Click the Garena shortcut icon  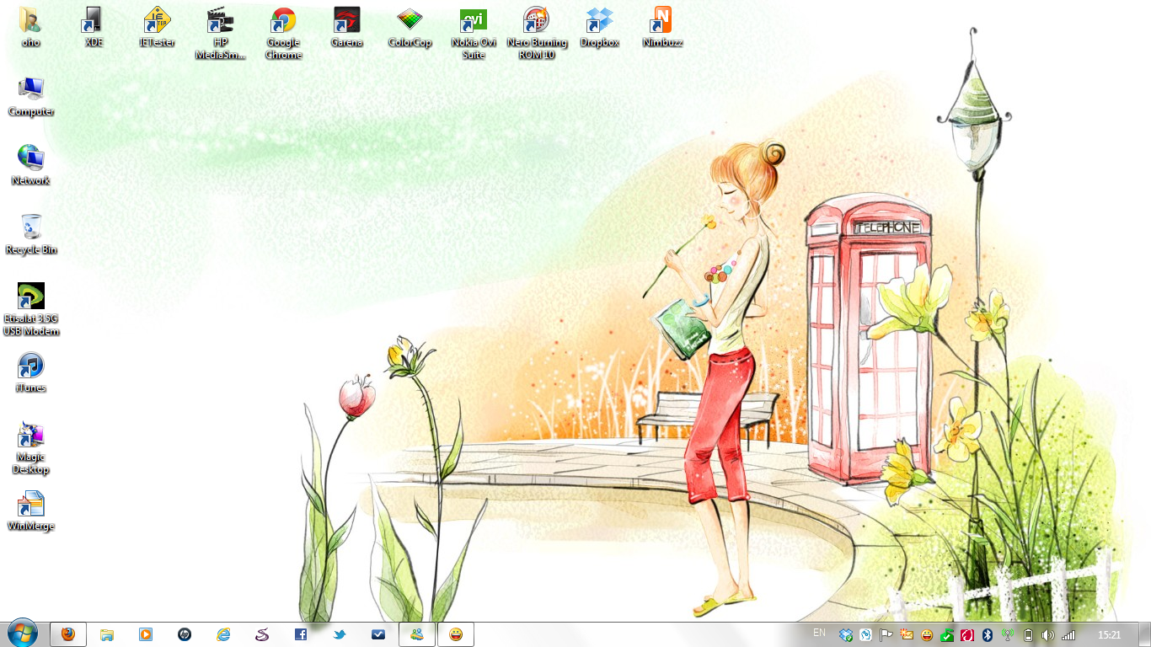coord(346,21)
